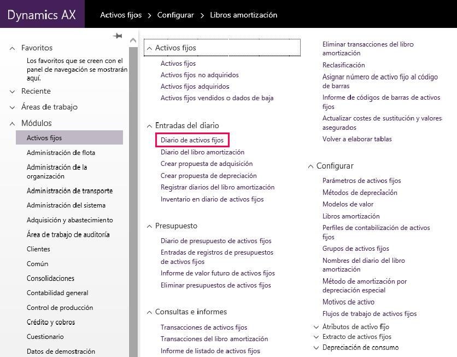
Task: Pin the navigation pane with pushpin icon
Action: (118, 36)
